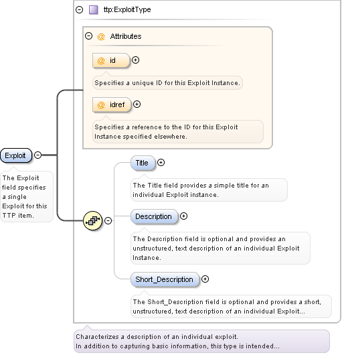Select the Description element box
Image resolution: width=342 pixels, height=355 pixels.
click(155, 216)
